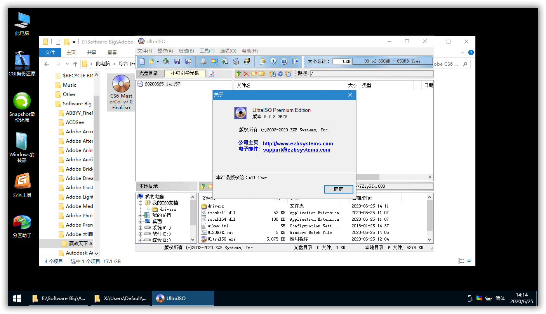The height and width of the screenshot is (314, 546).
Task: Open the dropdown arrow next to Open
Action: click(158, 61)
